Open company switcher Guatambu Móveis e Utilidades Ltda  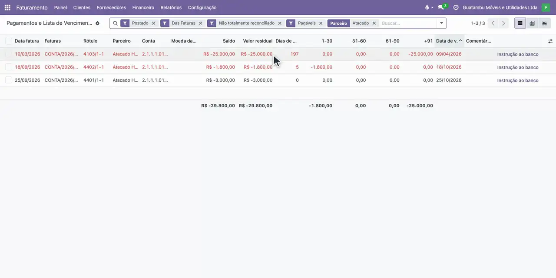click(x=500, y=7)
